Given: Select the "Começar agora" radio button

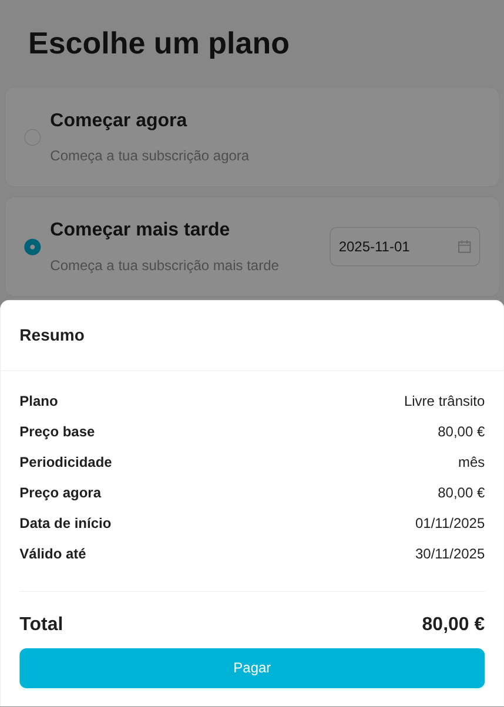Looking at the screenshot, I should click(x=32, y=137).
